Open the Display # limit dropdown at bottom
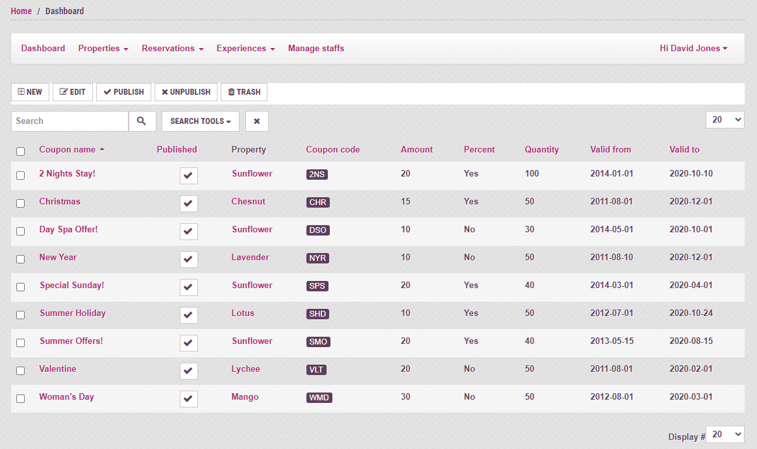 point(725,435)
